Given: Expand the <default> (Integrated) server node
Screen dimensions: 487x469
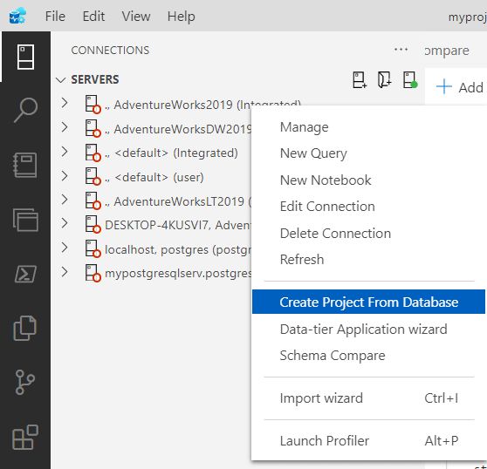Looking at the screenshot, I should [x=65, y=152].
